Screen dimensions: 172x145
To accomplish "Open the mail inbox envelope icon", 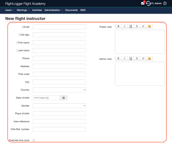I will click(143, 3).
